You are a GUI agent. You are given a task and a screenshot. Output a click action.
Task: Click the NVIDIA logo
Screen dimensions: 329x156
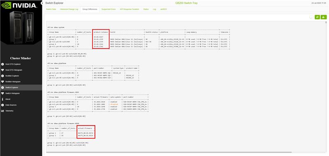coord(19,5)
